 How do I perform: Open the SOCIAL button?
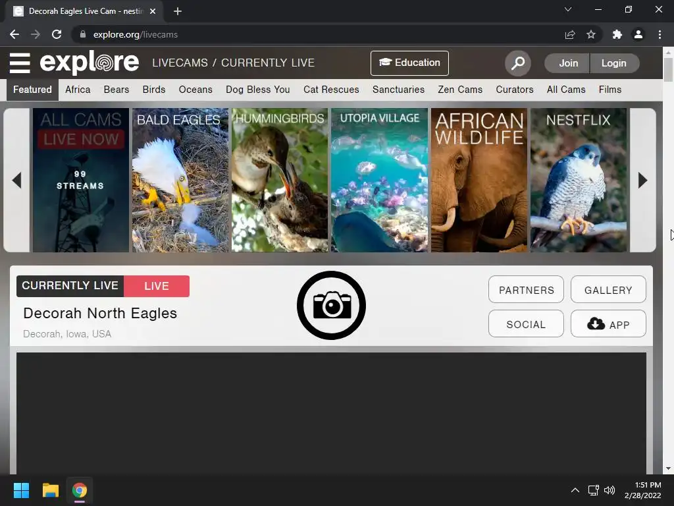526,323
